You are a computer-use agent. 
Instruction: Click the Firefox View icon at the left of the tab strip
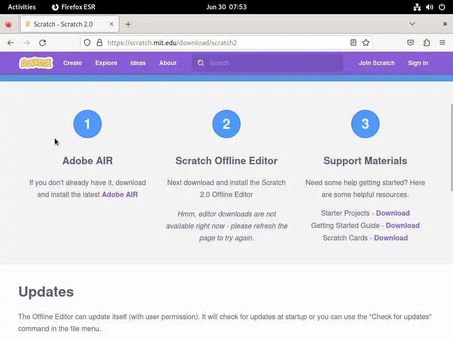(x=9, y=24)
